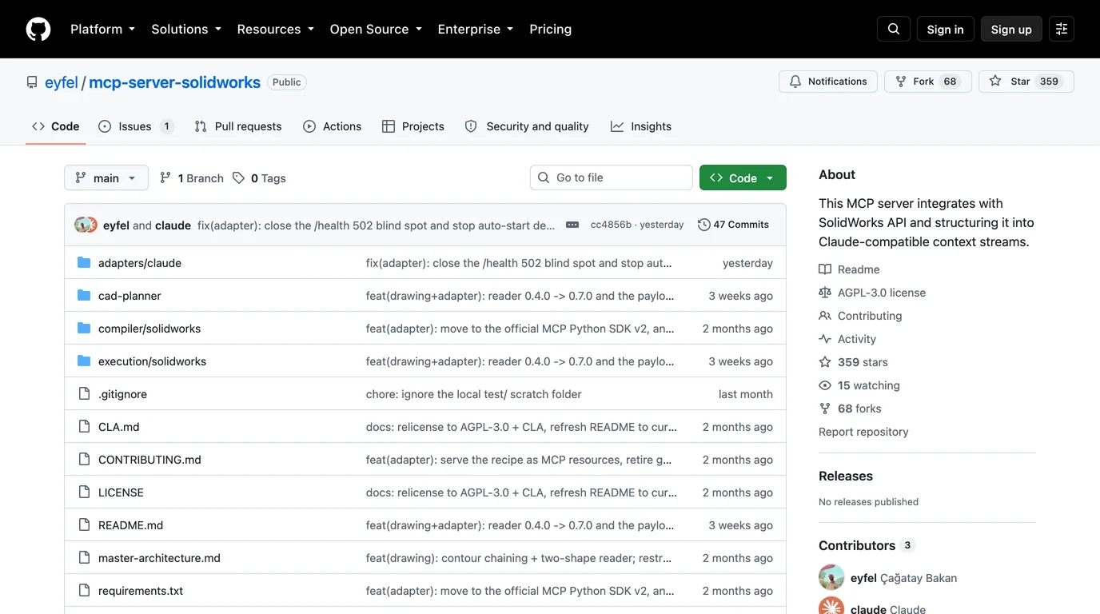This screenshot has width=1100, height=614.
Task: Switch to the Pull requests tab
Action: [x=238, y=126]
